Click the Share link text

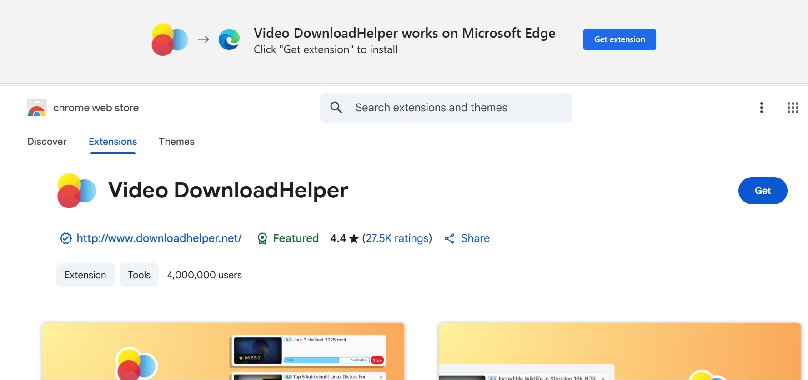(475, 238)
